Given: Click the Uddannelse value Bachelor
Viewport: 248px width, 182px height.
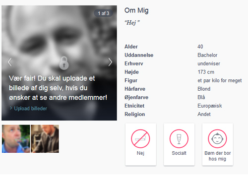Looking at the screenshot, I should pos(207,55).
